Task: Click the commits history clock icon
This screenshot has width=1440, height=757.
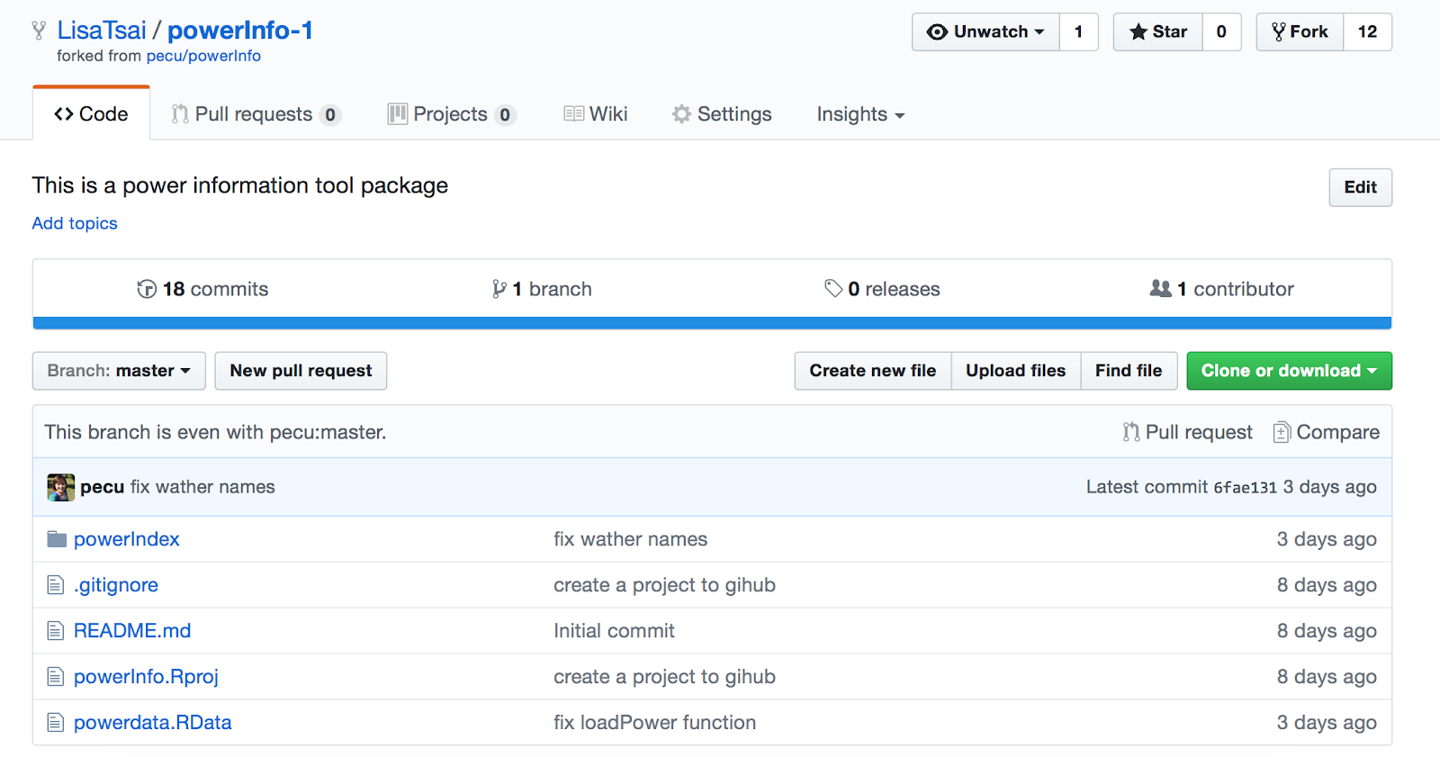Action: coord(147,289)
